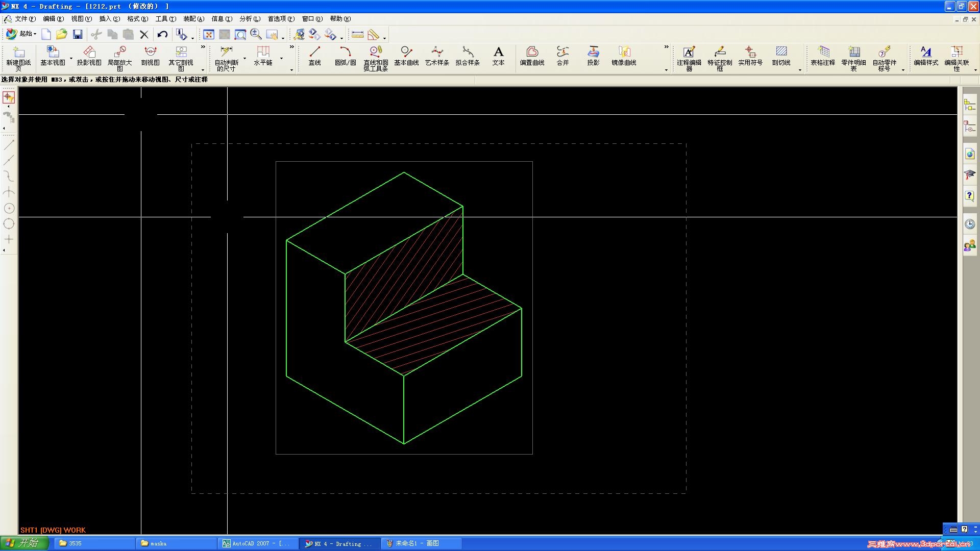Open the Part Navigator in the right sidebar
The height and width of the screenshot is (551, 980).
[969, 127]
